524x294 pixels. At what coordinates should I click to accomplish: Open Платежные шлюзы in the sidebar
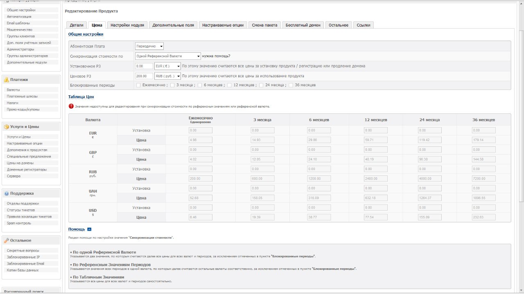tap(22, 97)
